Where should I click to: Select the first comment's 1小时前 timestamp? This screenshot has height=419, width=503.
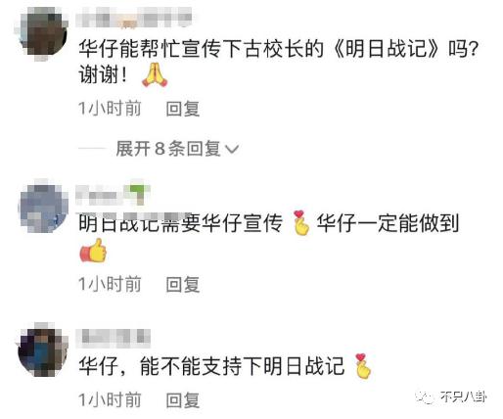tap(110, 109)
